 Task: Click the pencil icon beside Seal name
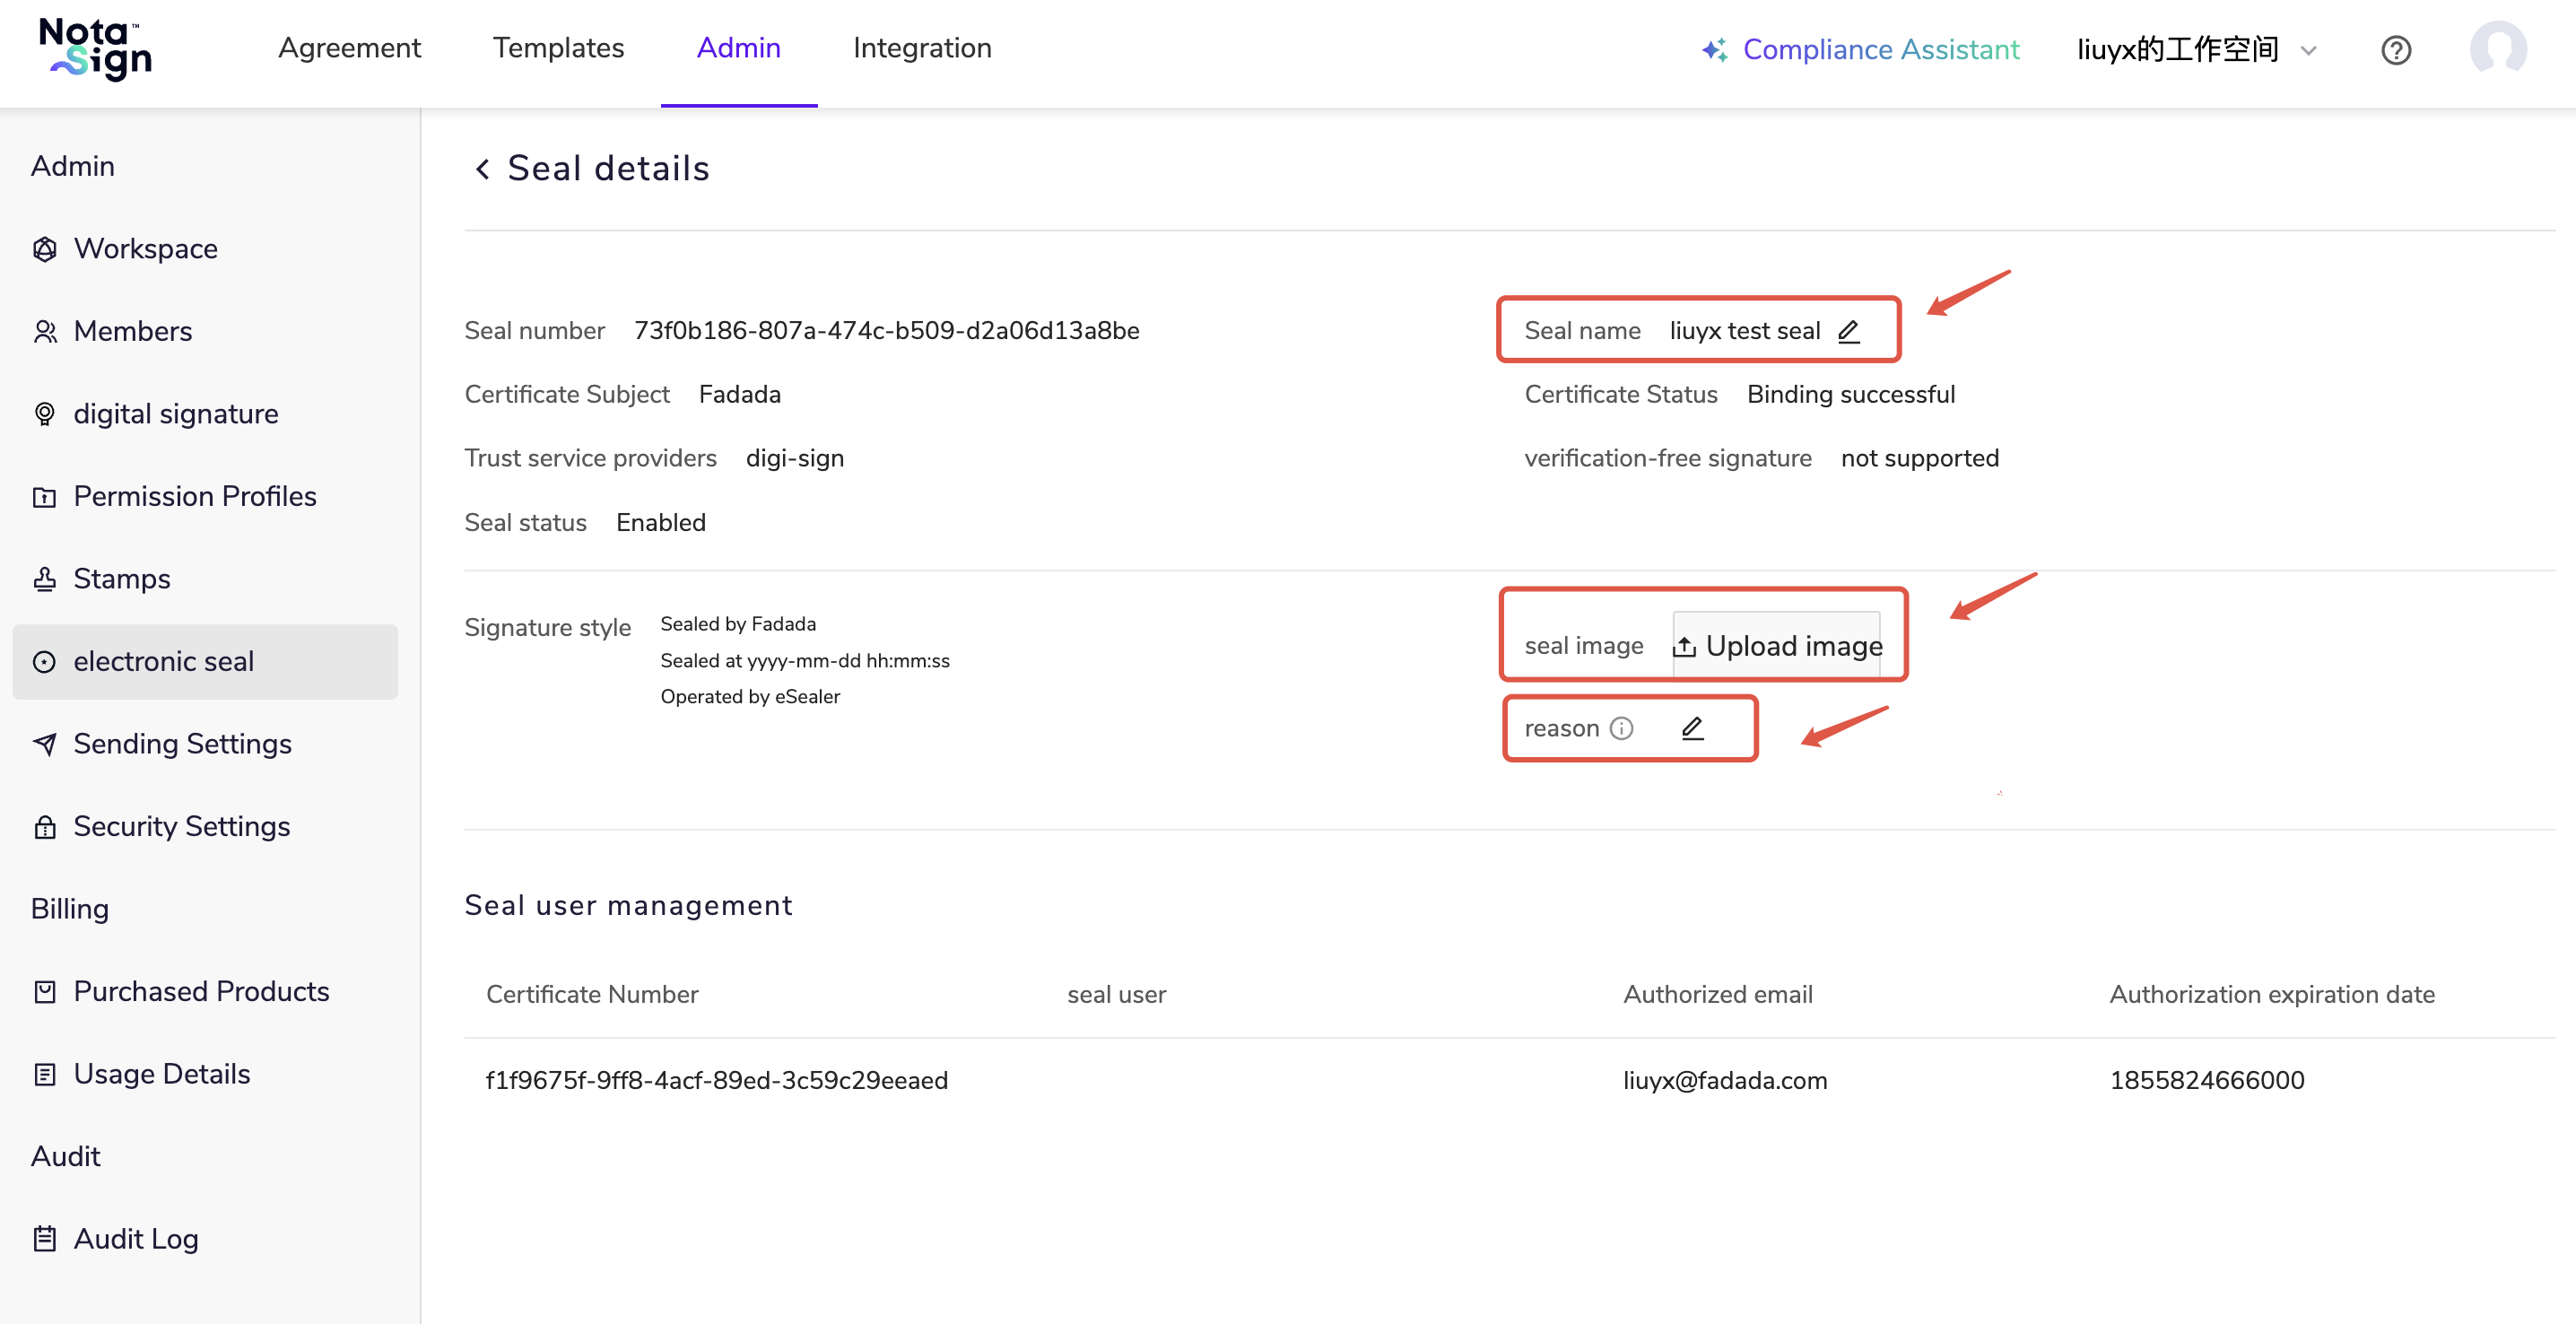tap(1848, 331)
